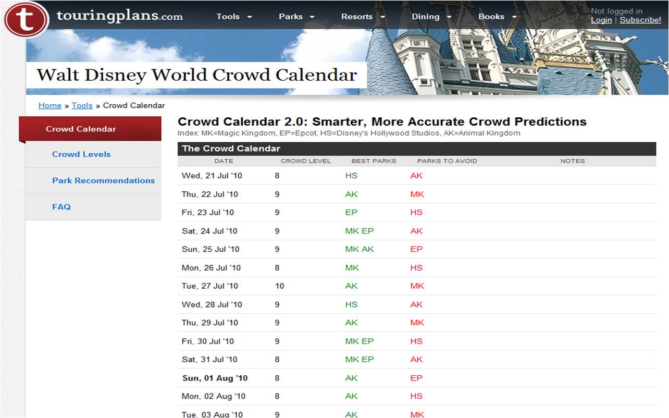Click park to avoid MK for Thu, 22 Jul
The width and height of the screenshot is (669, 418).
pos(417,194)
